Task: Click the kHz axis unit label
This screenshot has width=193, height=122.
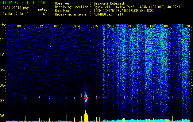Action: (x=3, y=25)
